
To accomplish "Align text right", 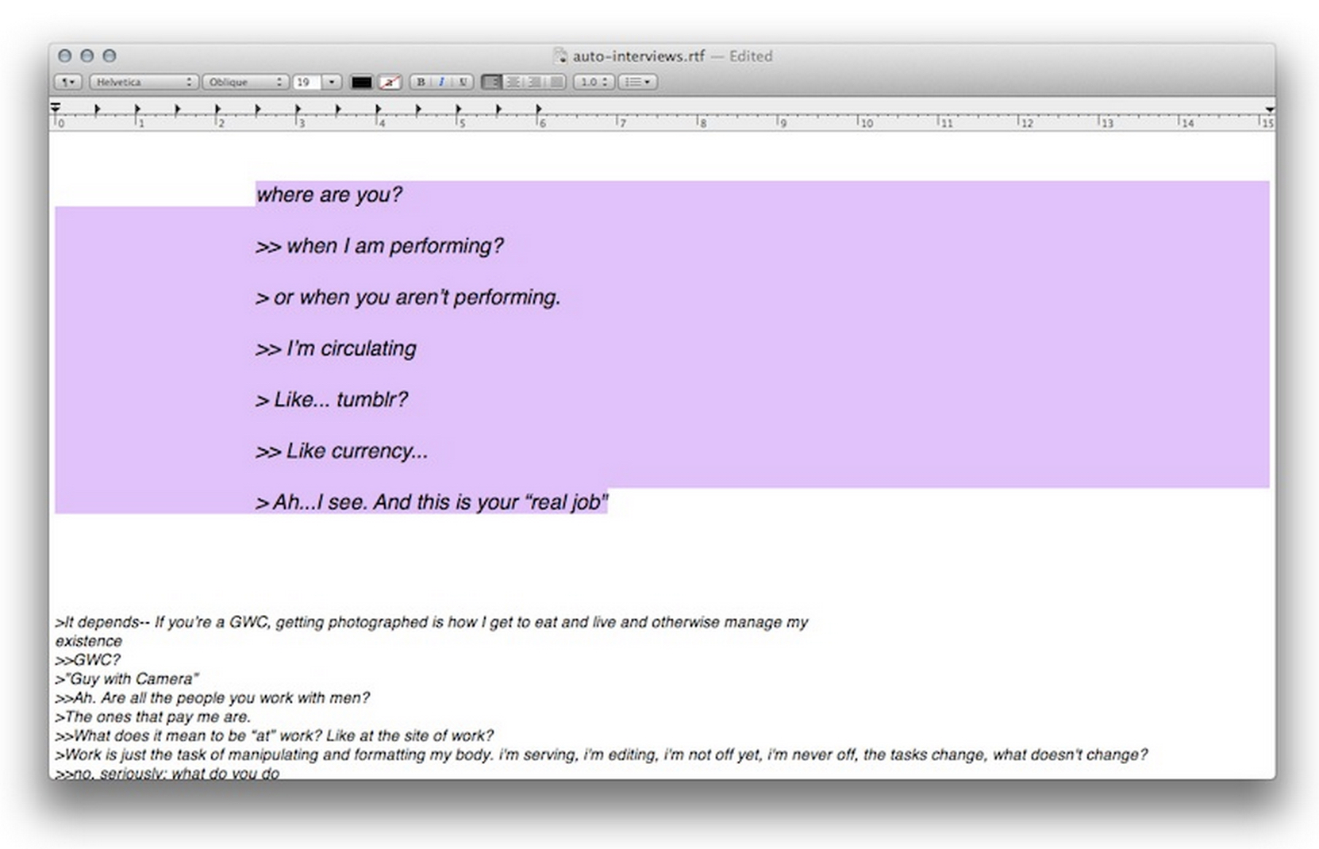I will [535, 82].
